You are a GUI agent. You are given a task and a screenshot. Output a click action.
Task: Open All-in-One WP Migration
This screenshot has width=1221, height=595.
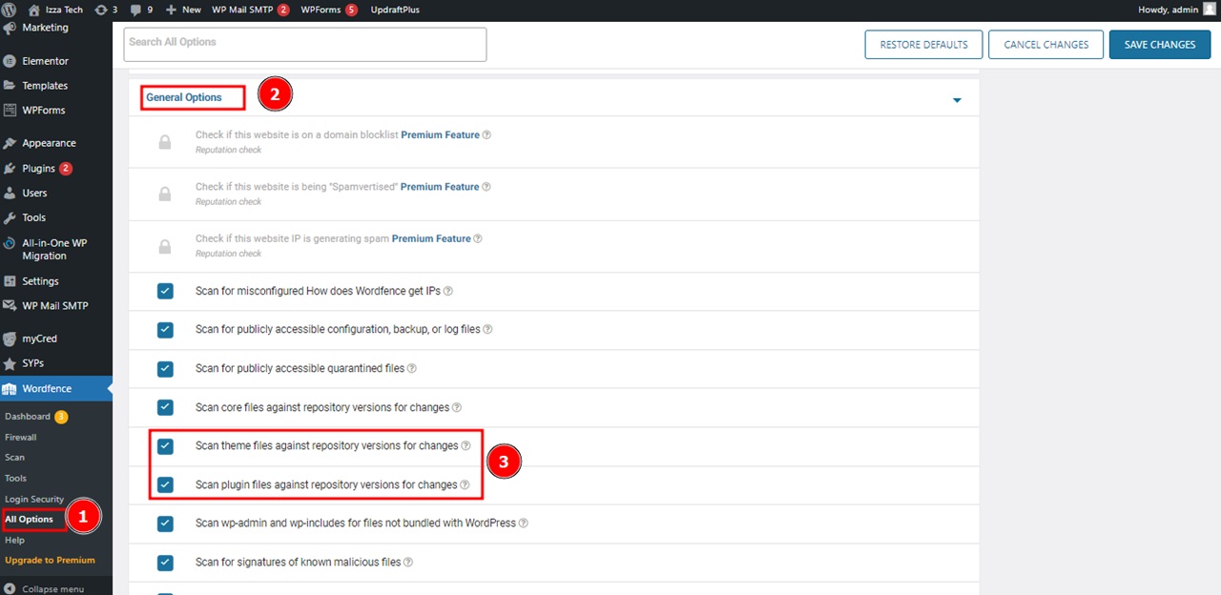(x=55, y=249)
